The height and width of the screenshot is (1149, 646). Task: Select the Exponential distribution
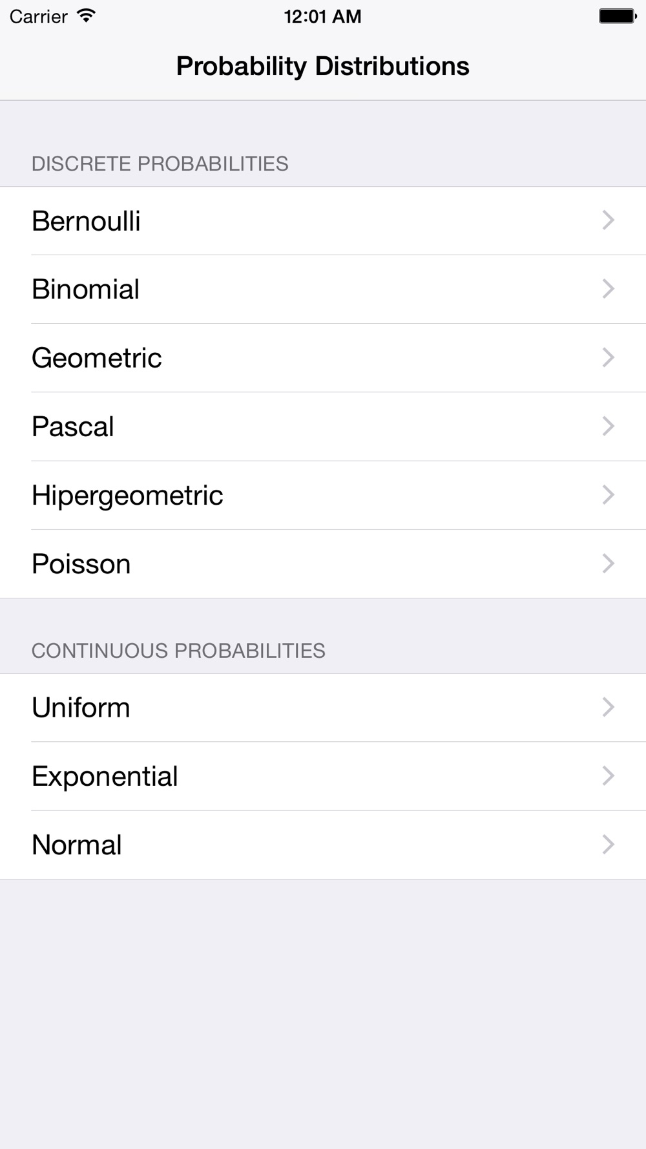pyautogui.click(x=323, y=776)
